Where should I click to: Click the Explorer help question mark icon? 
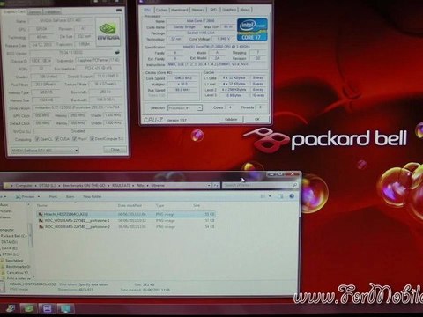click(292, 196)
